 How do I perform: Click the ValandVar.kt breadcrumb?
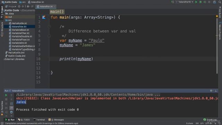[36, 2]
